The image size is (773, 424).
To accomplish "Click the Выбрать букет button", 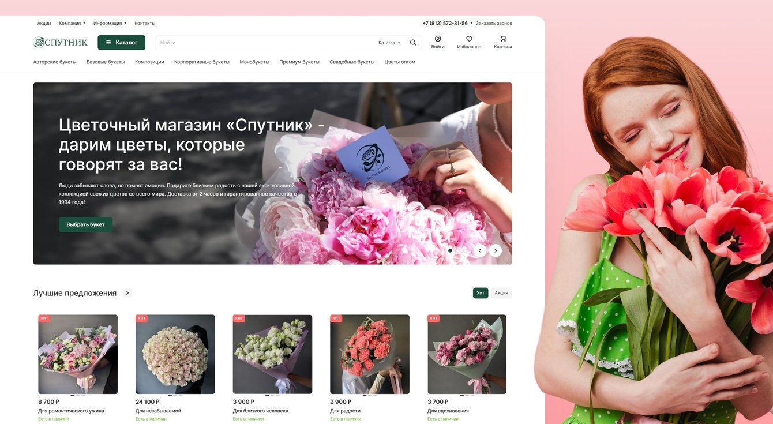I will pyautogui.click(x=85, y=225).
